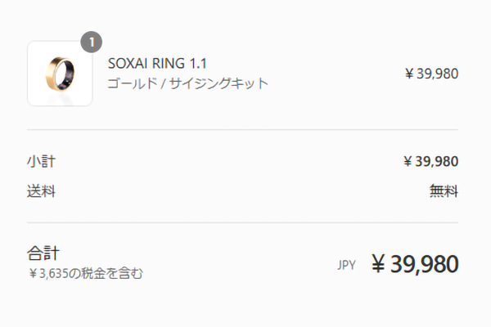Screen dimensions: 491x327
Task: Click the item price next to SOXAI RING
Action: (x=431, y=74)
